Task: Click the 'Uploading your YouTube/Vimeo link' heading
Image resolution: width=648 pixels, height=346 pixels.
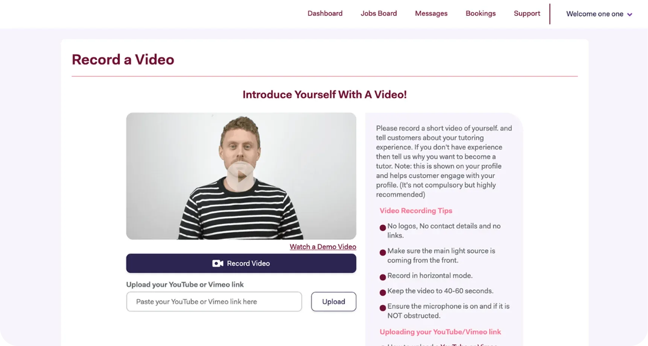Action: pos(440,332)
